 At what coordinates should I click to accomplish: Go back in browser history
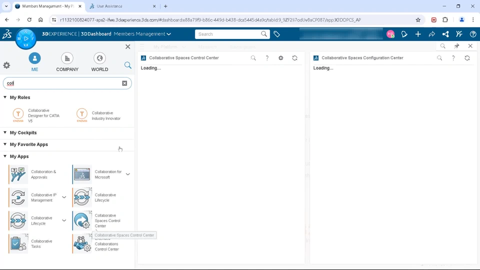7,20
